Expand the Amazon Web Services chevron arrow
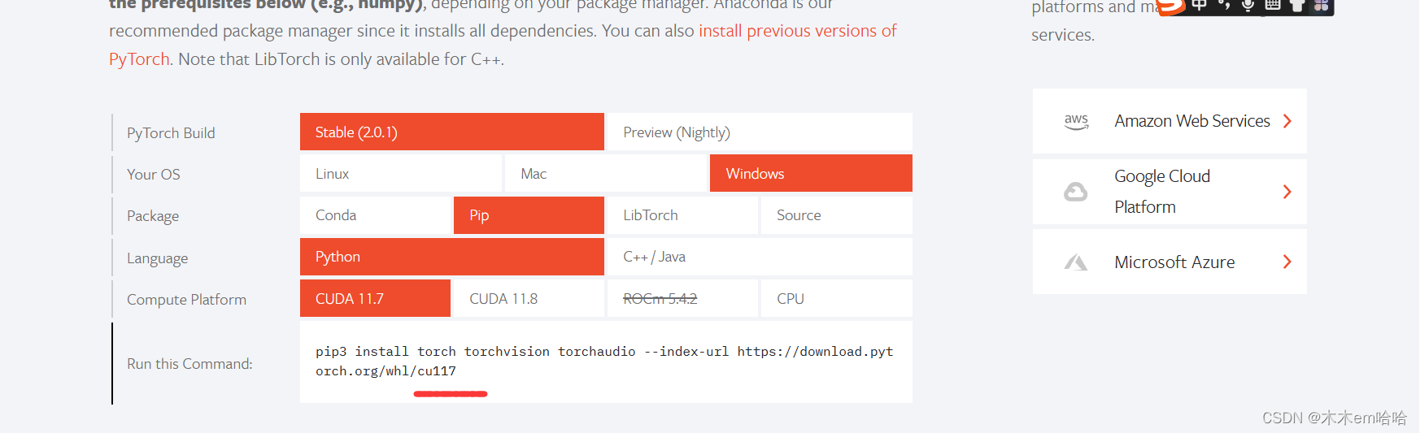Viewport: 1420px width, 433px height. pos(1287,121)
